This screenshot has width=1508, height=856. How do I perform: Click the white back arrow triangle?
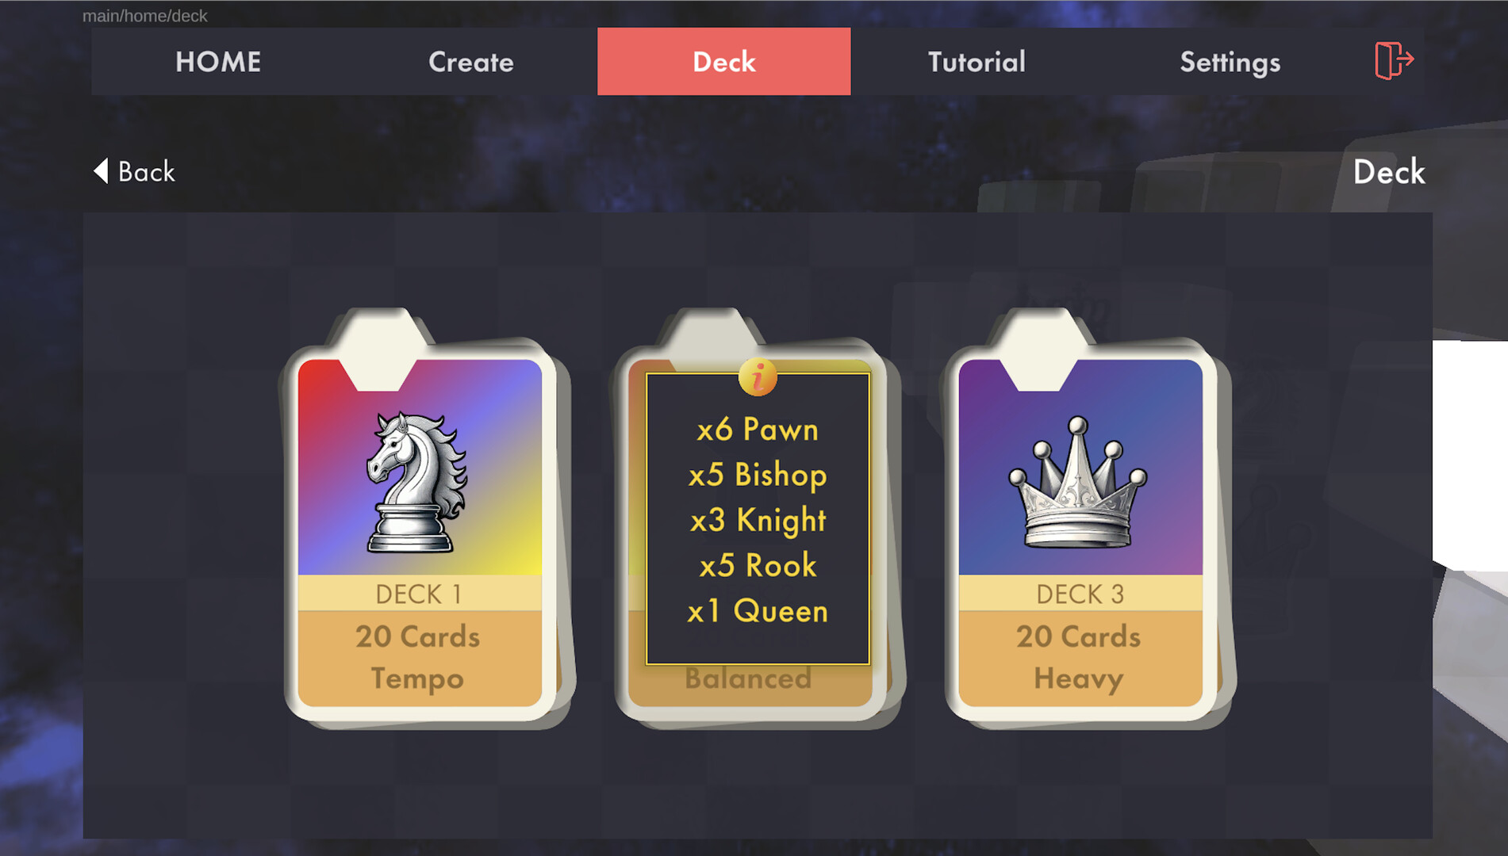101,171
